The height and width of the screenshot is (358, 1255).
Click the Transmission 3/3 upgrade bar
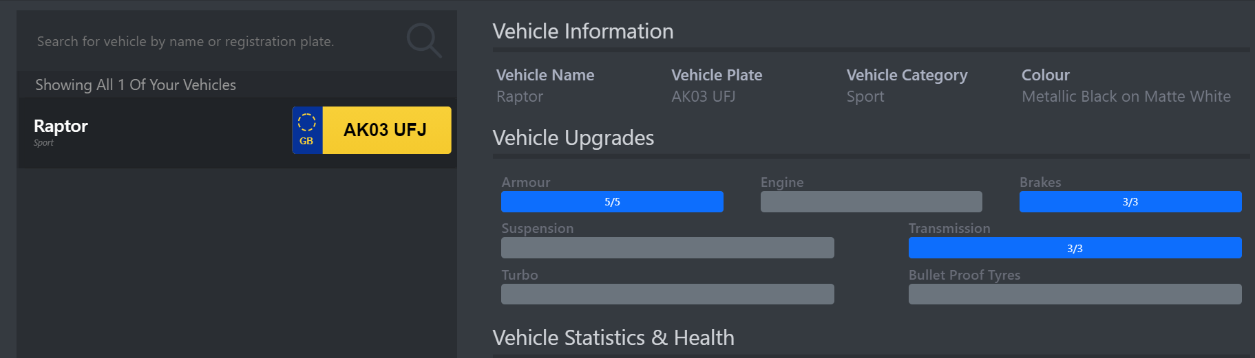pos(1075,248)
